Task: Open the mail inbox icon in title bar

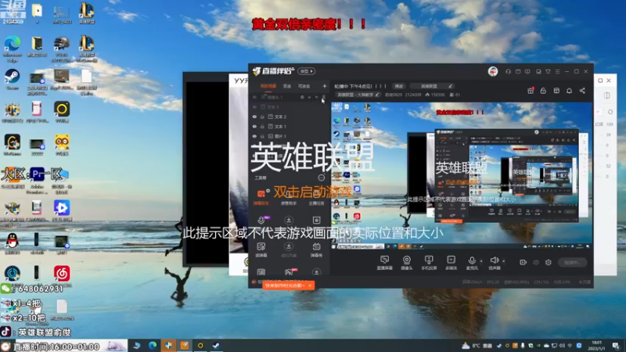Action: (x=518, y=71)
